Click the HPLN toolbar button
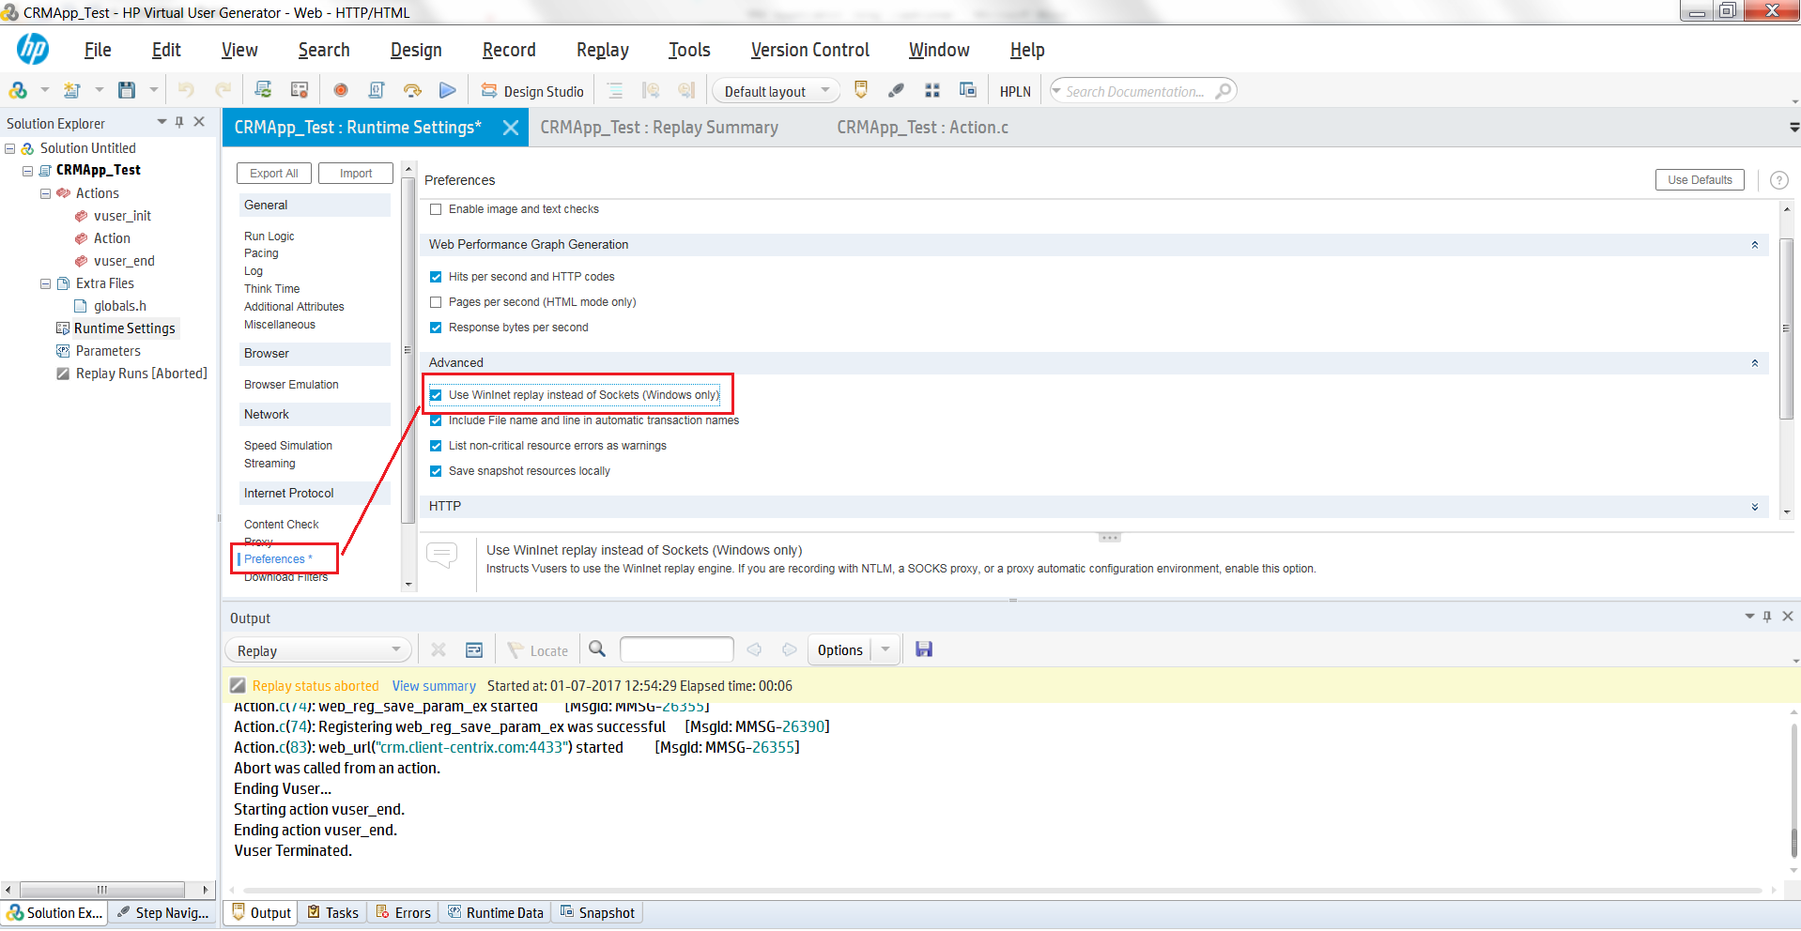This screenshot has width=1801, height=931. [x=1015, y=91]
